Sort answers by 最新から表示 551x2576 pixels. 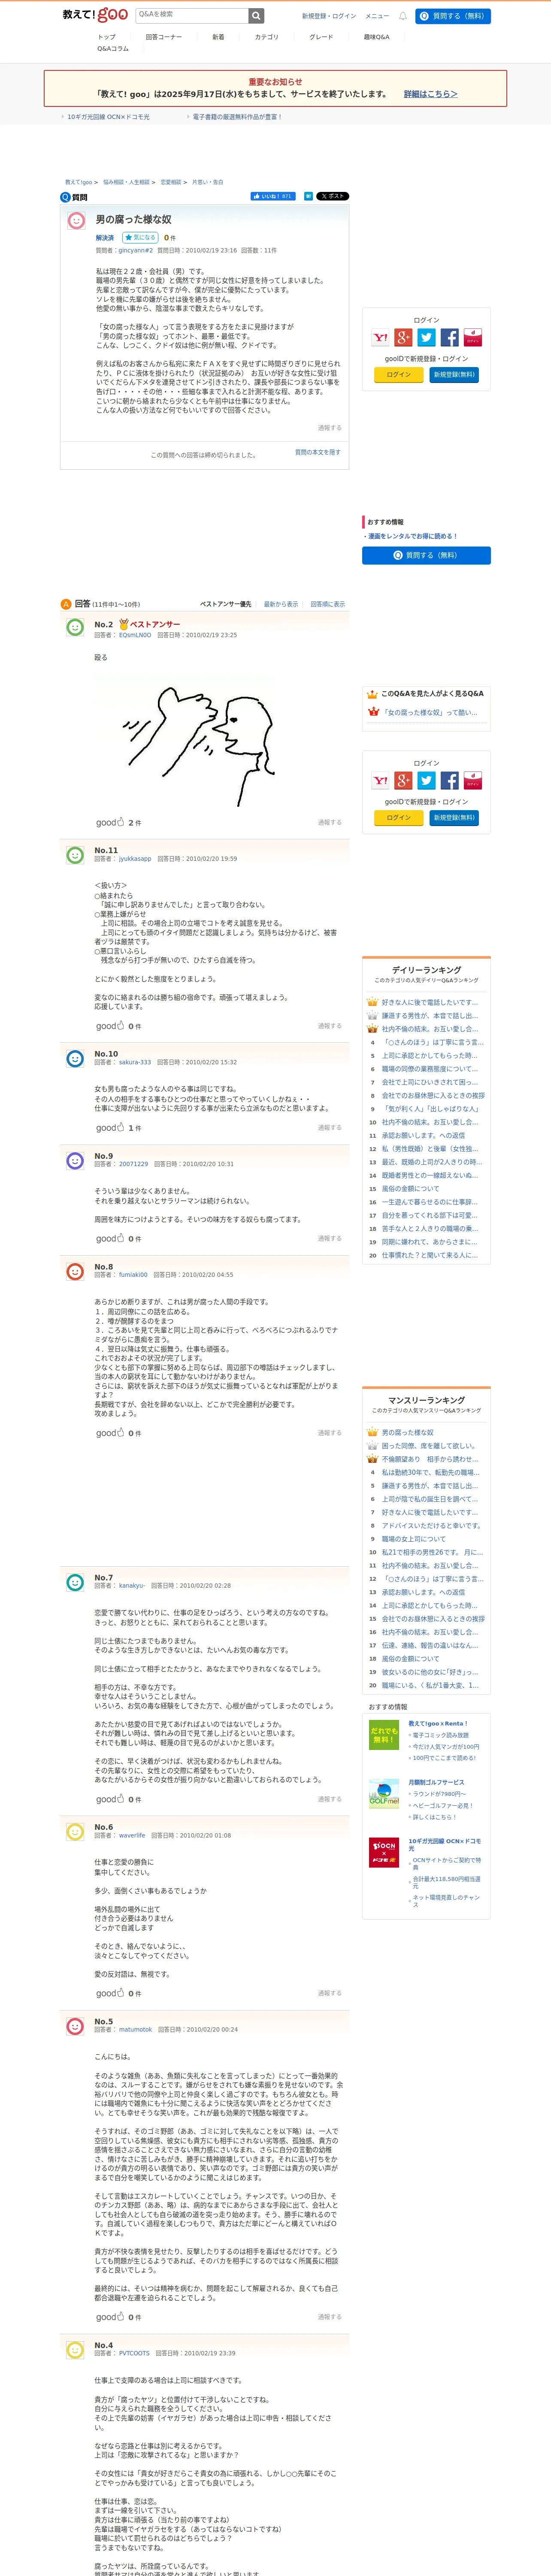coord(281,604)
